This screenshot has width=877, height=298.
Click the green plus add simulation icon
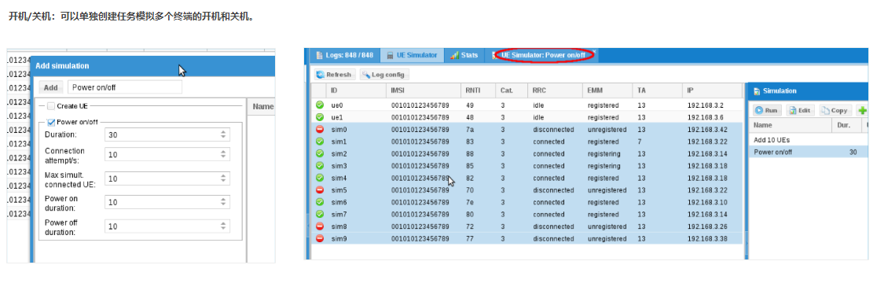click(x=862, y=110)
